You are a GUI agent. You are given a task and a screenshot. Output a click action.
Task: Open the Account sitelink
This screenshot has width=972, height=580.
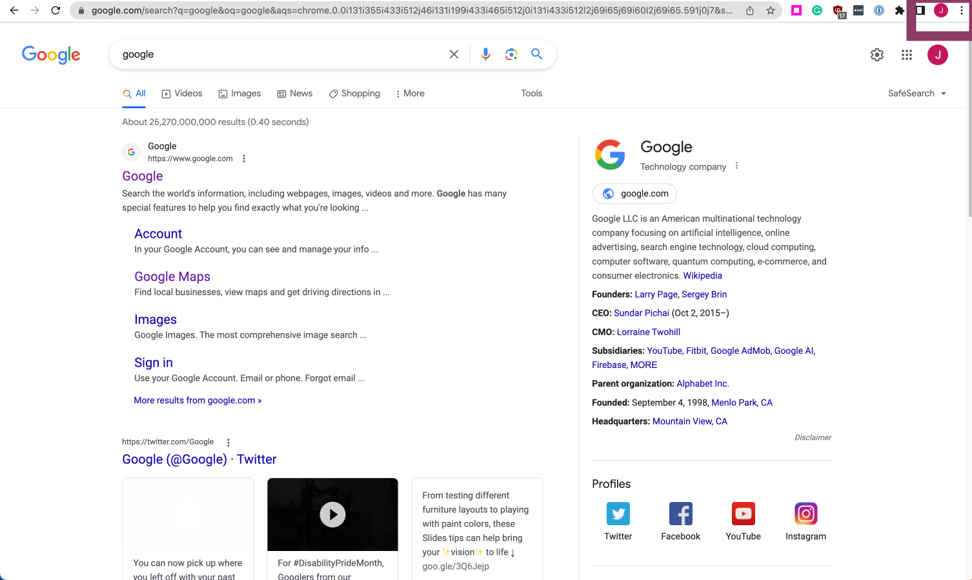(158, 233)
